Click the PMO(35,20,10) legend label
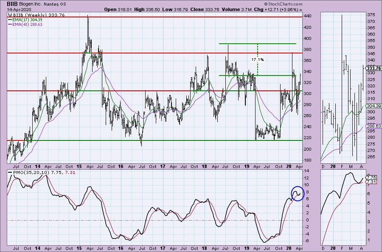 31,173
